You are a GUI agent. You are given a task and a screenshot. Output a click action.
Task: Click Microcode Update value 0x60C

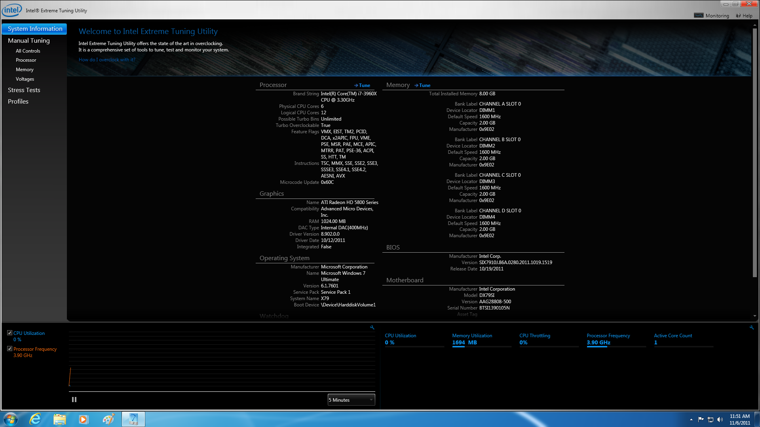327,182
